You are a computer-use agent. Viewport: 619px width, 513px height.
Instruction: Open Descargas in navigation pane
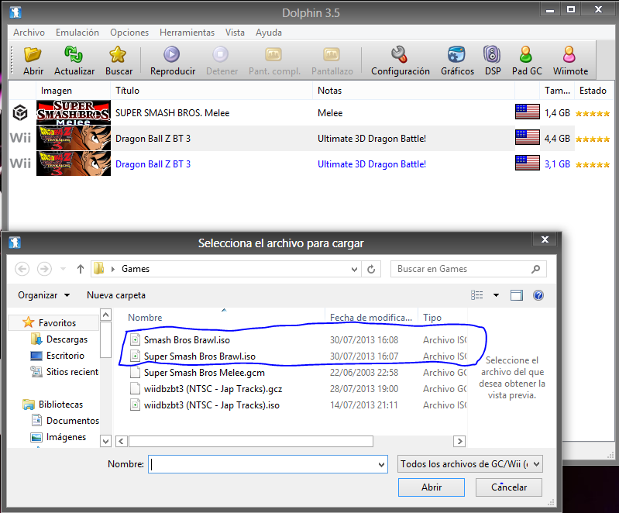coord(67,339)
